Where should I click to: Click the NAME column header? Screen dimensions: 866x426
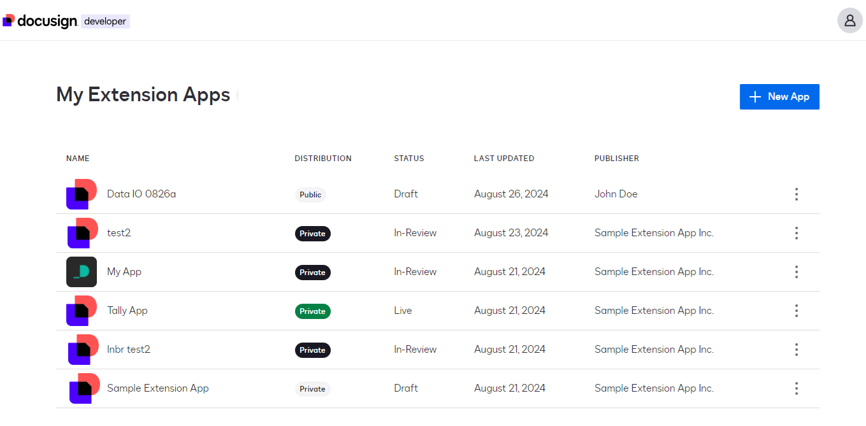click(78, 159)
